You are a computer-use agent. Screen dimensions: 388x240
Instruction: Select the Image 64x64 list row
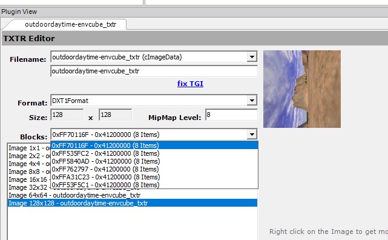tap(133, 195)
